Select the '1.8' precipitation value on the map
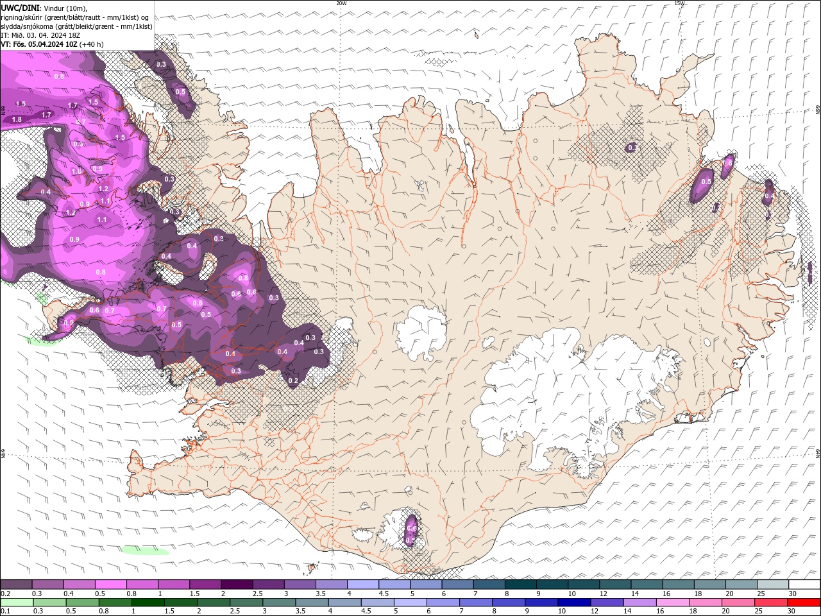This screenshot has width=821, height=616. [17, 119]
